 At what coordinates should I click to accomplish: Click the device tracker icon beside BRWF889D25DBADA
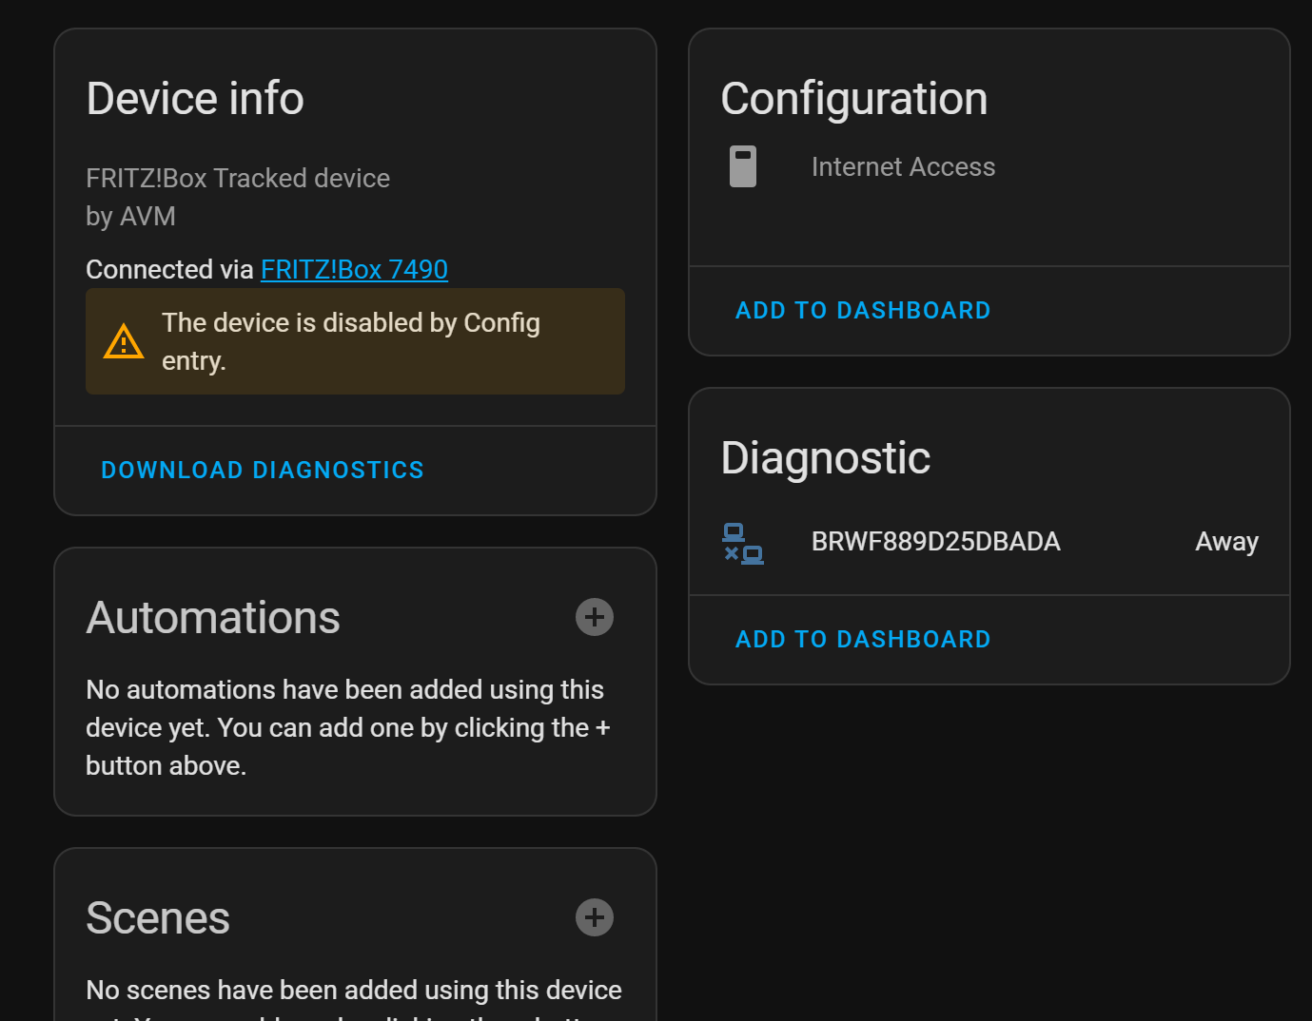click(x=742, y=542)
